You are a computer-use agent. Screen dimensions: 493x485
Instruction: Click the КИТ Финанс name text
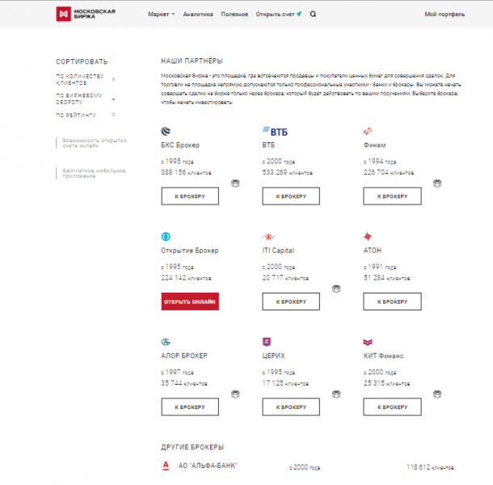point(383,356)
